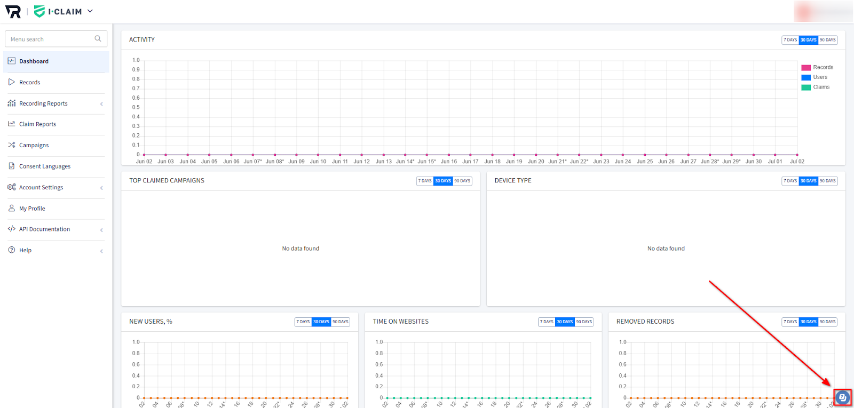Click the Consent Languages document icon
This screenshot has height=408, width=854.
click(12, 166)
